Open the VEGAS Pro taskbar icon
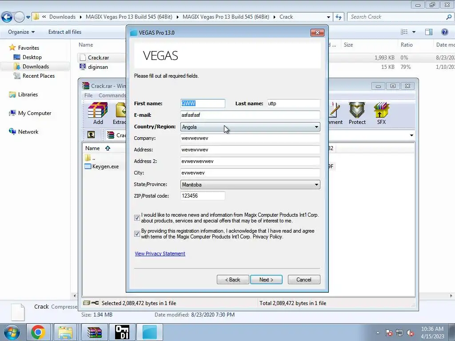Screen dimensions: 455x341 (150, 332)
